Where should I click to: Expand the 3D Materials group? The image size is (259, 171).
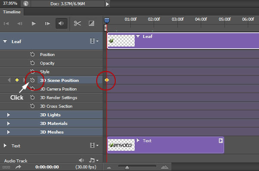tap(9, 123)
